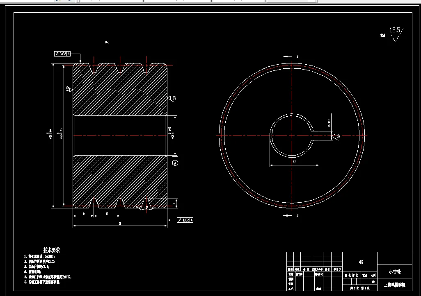Click the 32 dimension under the keyway bore

tap(294, 162)
